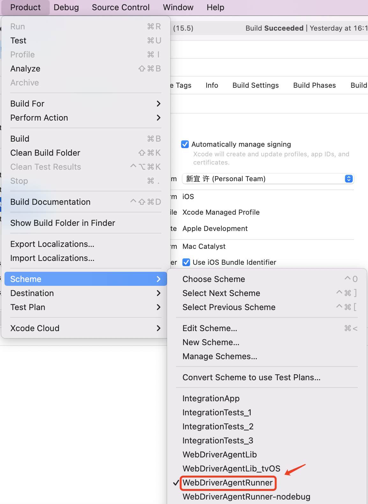Click the Mac Catalyst platform label

204,246
